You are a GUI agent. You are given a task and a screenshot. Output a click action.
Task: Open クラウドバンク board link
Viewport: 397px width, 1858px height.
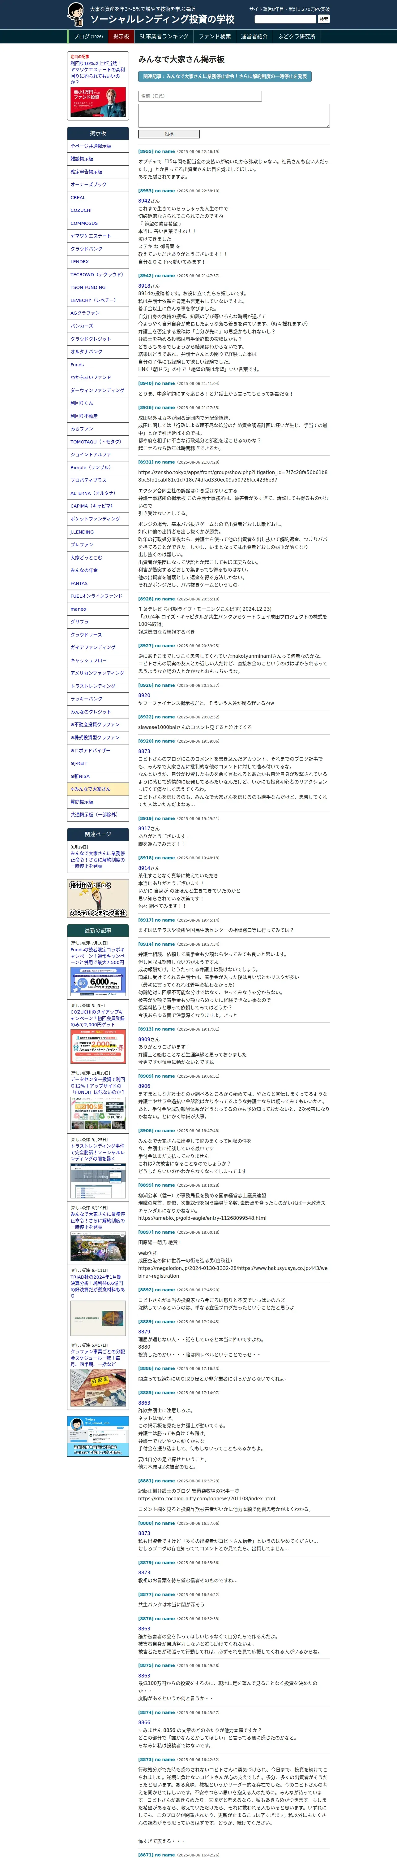pos(98,249)
